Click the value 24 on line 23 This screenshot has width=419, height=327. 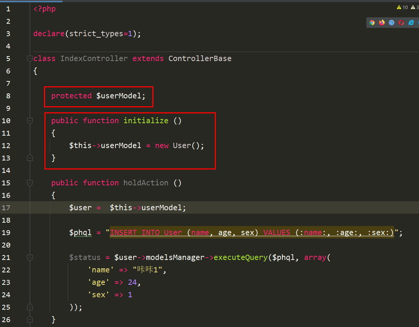click(132, 282)
